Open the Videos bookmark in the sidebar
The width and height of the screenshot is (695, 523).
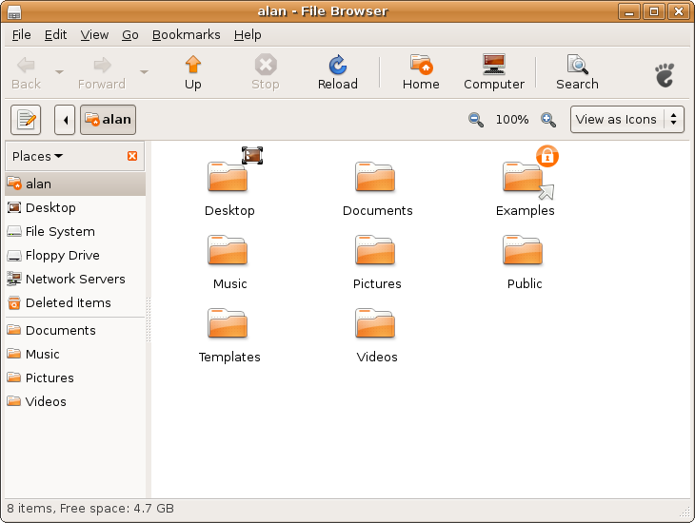point(75,401)
